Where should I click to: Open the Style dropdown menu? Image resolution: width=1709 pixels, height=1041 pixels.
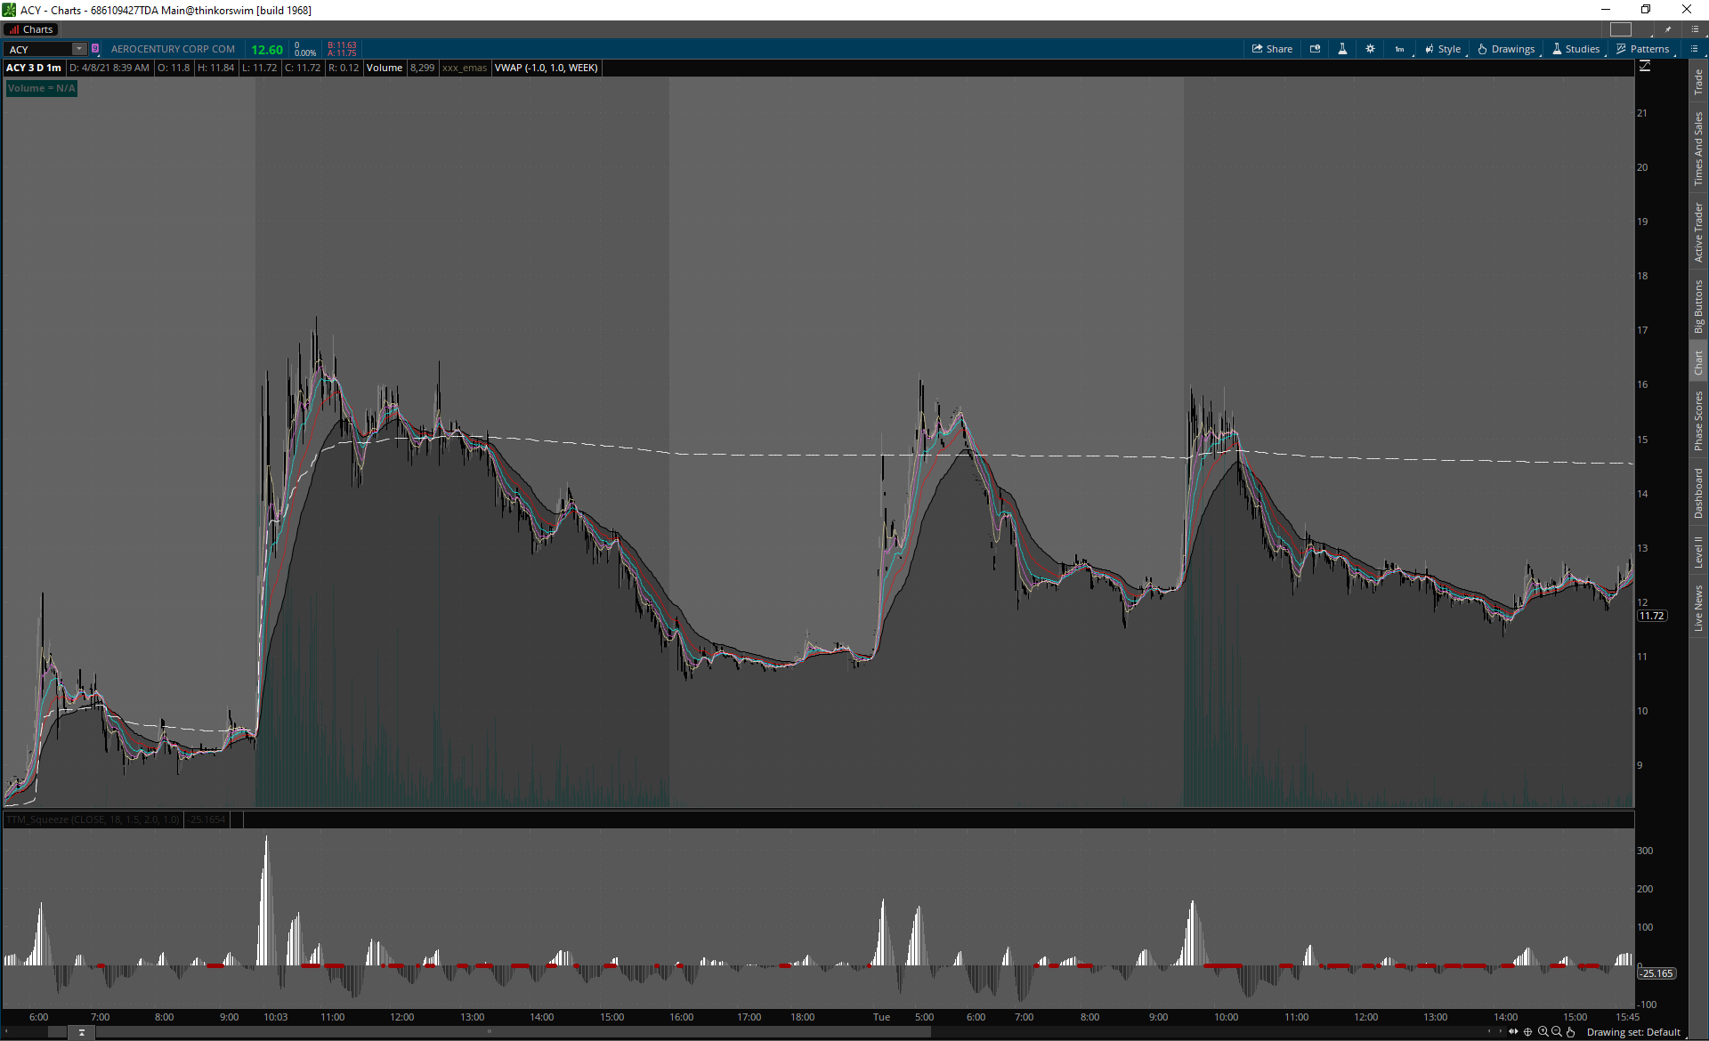(1443, 49)
